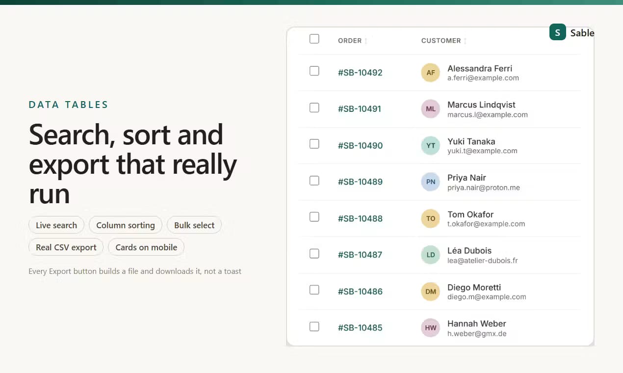
Task: Click the email diego.m@example.com
Action: pyautogui.click(x=487, y=297)
